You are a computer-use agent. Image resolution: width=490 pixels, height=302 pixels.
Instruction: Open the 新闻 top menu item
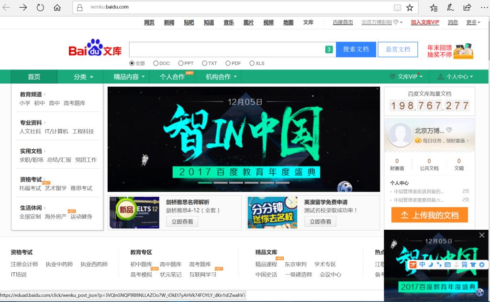[169, 22]
